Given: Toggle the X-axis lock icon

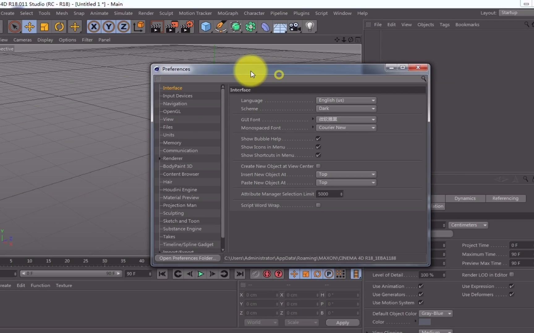Looking at the screenshot, I should (94, 27).
